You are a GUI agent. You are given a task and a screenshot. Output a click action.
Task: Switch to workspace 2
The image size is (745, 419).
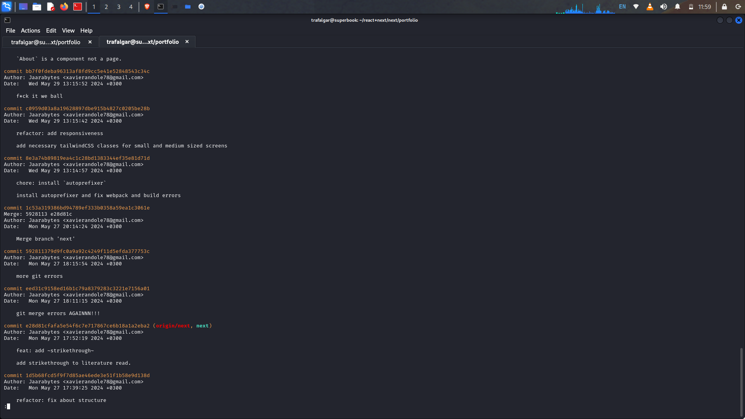coord(106,7)
